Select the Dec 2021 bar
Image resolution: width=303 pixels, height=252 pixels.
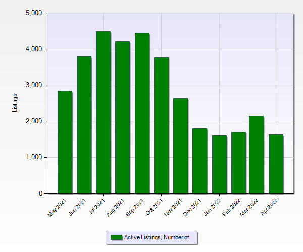coord(199,161)
